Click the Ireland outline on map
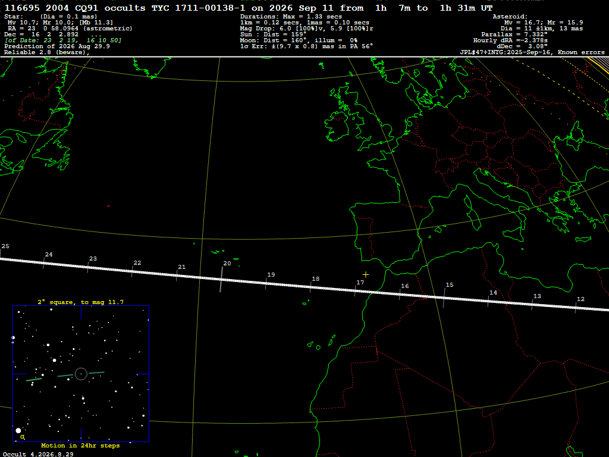This screenshot has width=609, height=457. tap(338, 126)
